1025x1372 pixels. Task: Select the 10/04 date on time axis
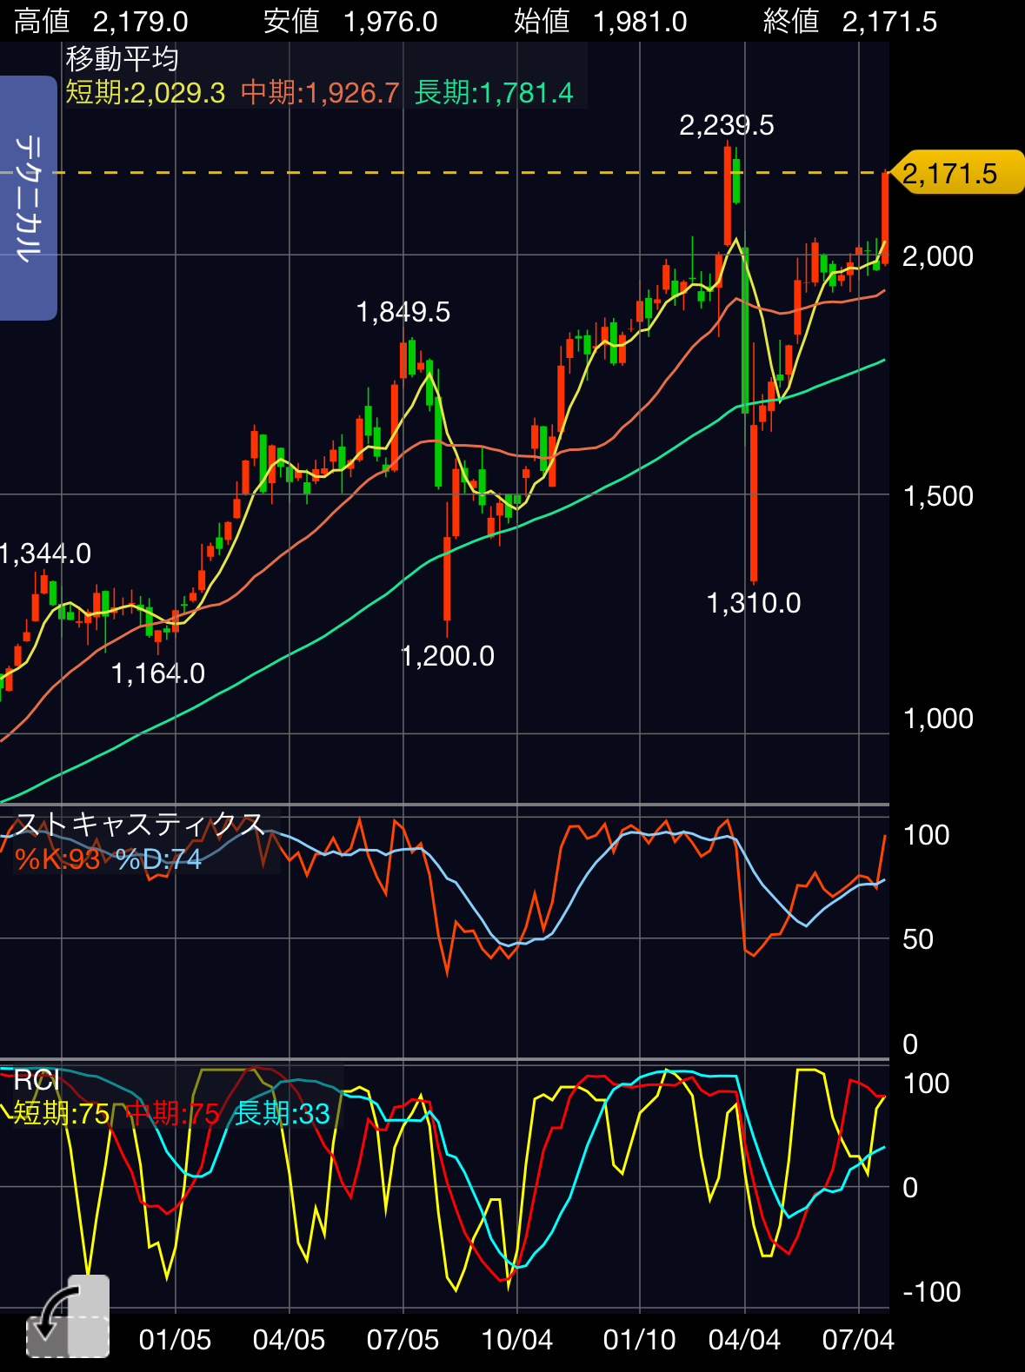[x=517, y=1340]
